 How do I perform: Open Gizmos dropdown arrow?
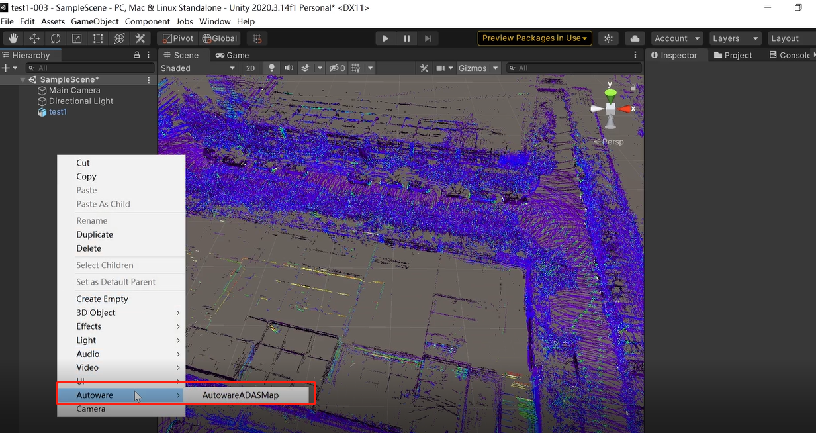[x=495, y=68]
